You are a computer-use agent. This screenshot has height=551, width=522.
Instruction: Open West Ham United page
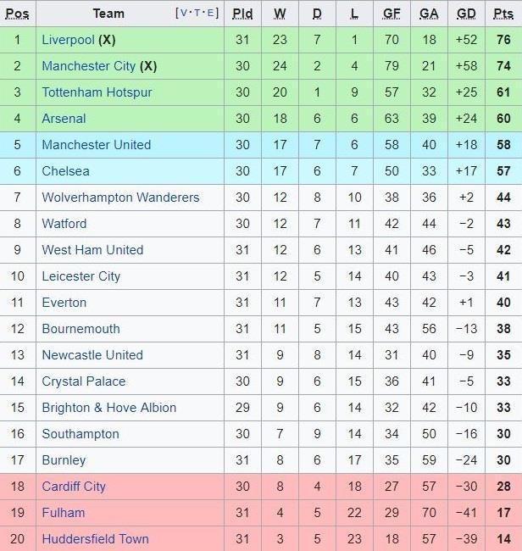tap(92, 250)
